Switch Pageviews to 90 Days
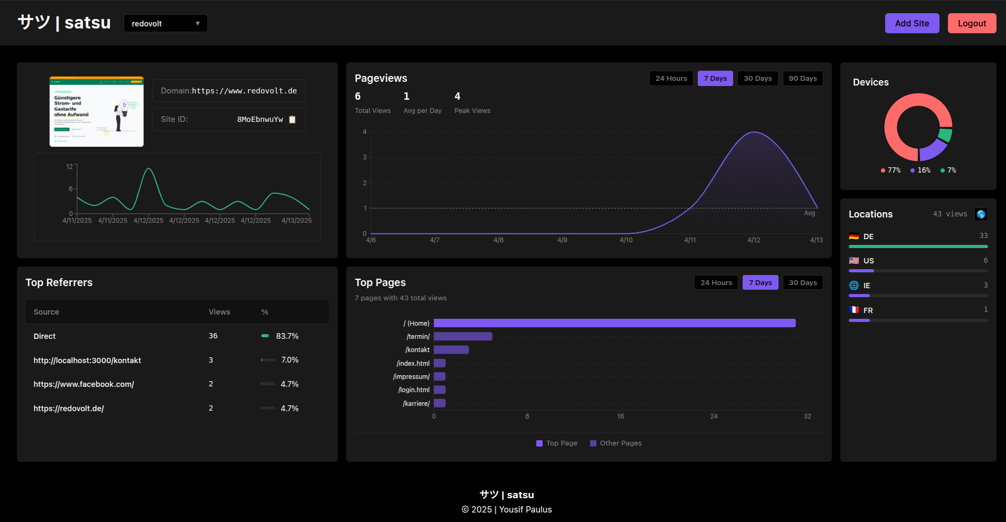1006x522 pixels. (x=803, y=78)
